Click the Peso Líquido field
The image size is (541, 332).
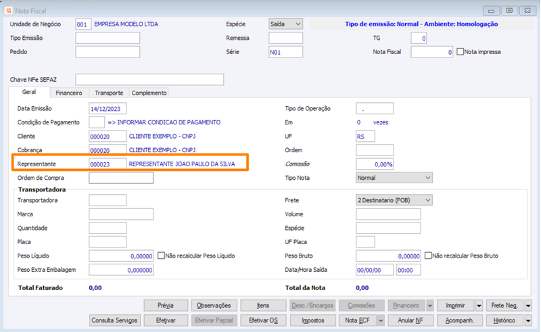pos(121,256)
